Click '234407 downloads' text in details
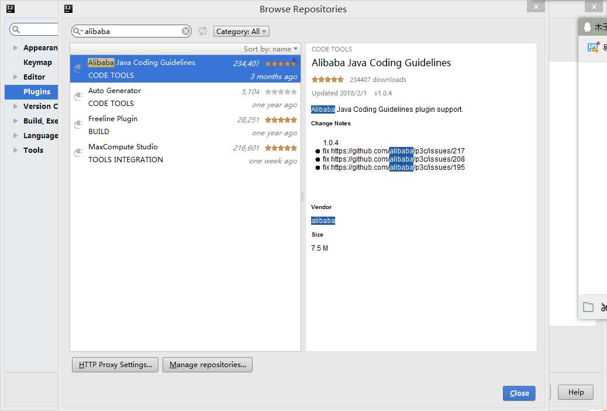Viewport: 607px width, 411px height. pos(378,80)
